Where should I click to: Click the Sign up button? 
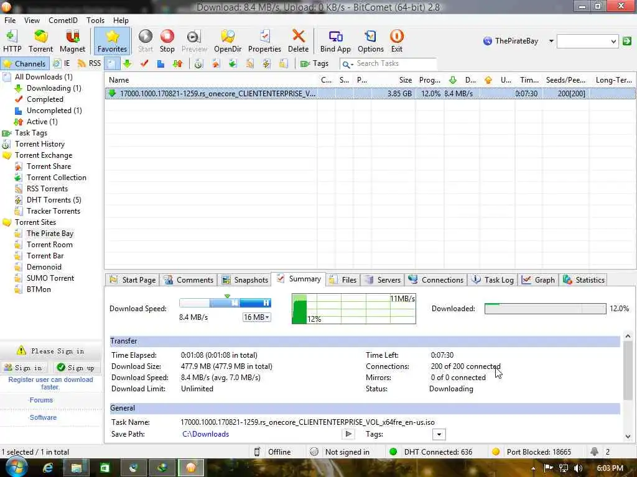tap(77, 368)
